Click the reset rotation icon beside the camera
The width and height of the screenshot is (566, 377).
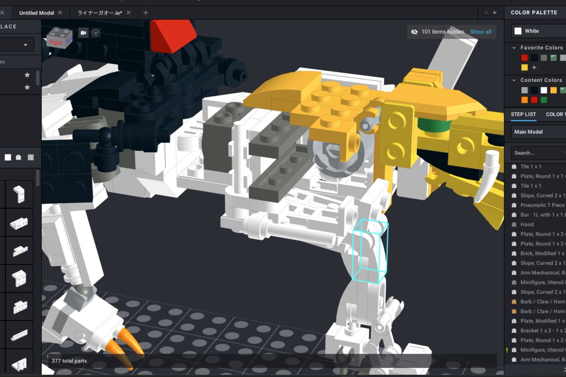coord(96,33)
